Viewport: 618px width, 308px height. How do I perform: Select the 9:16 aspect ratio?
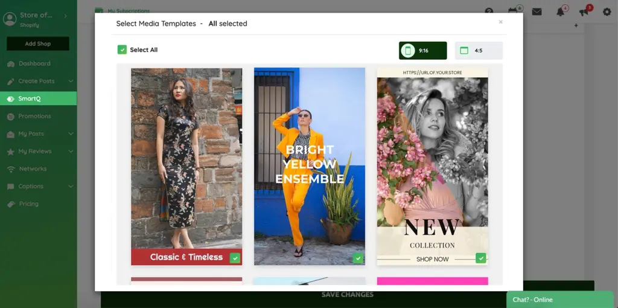[422, 51]
